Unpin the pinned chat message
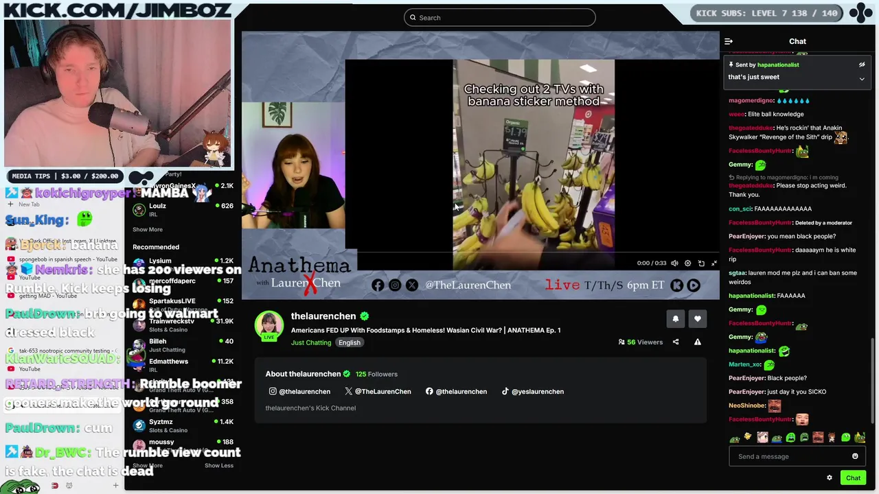This screenshot has height=494, width=879. click(862, 64)
